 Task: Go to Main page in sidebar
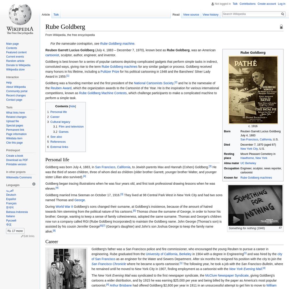[x=12, y=44]
